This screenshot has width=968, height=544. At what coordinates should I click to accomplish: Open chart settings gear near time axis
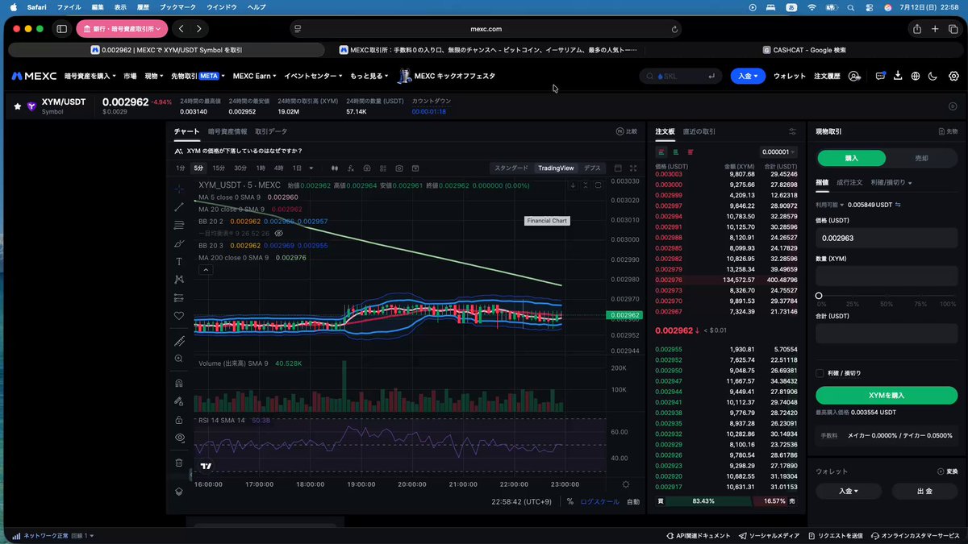click(626, 484)
